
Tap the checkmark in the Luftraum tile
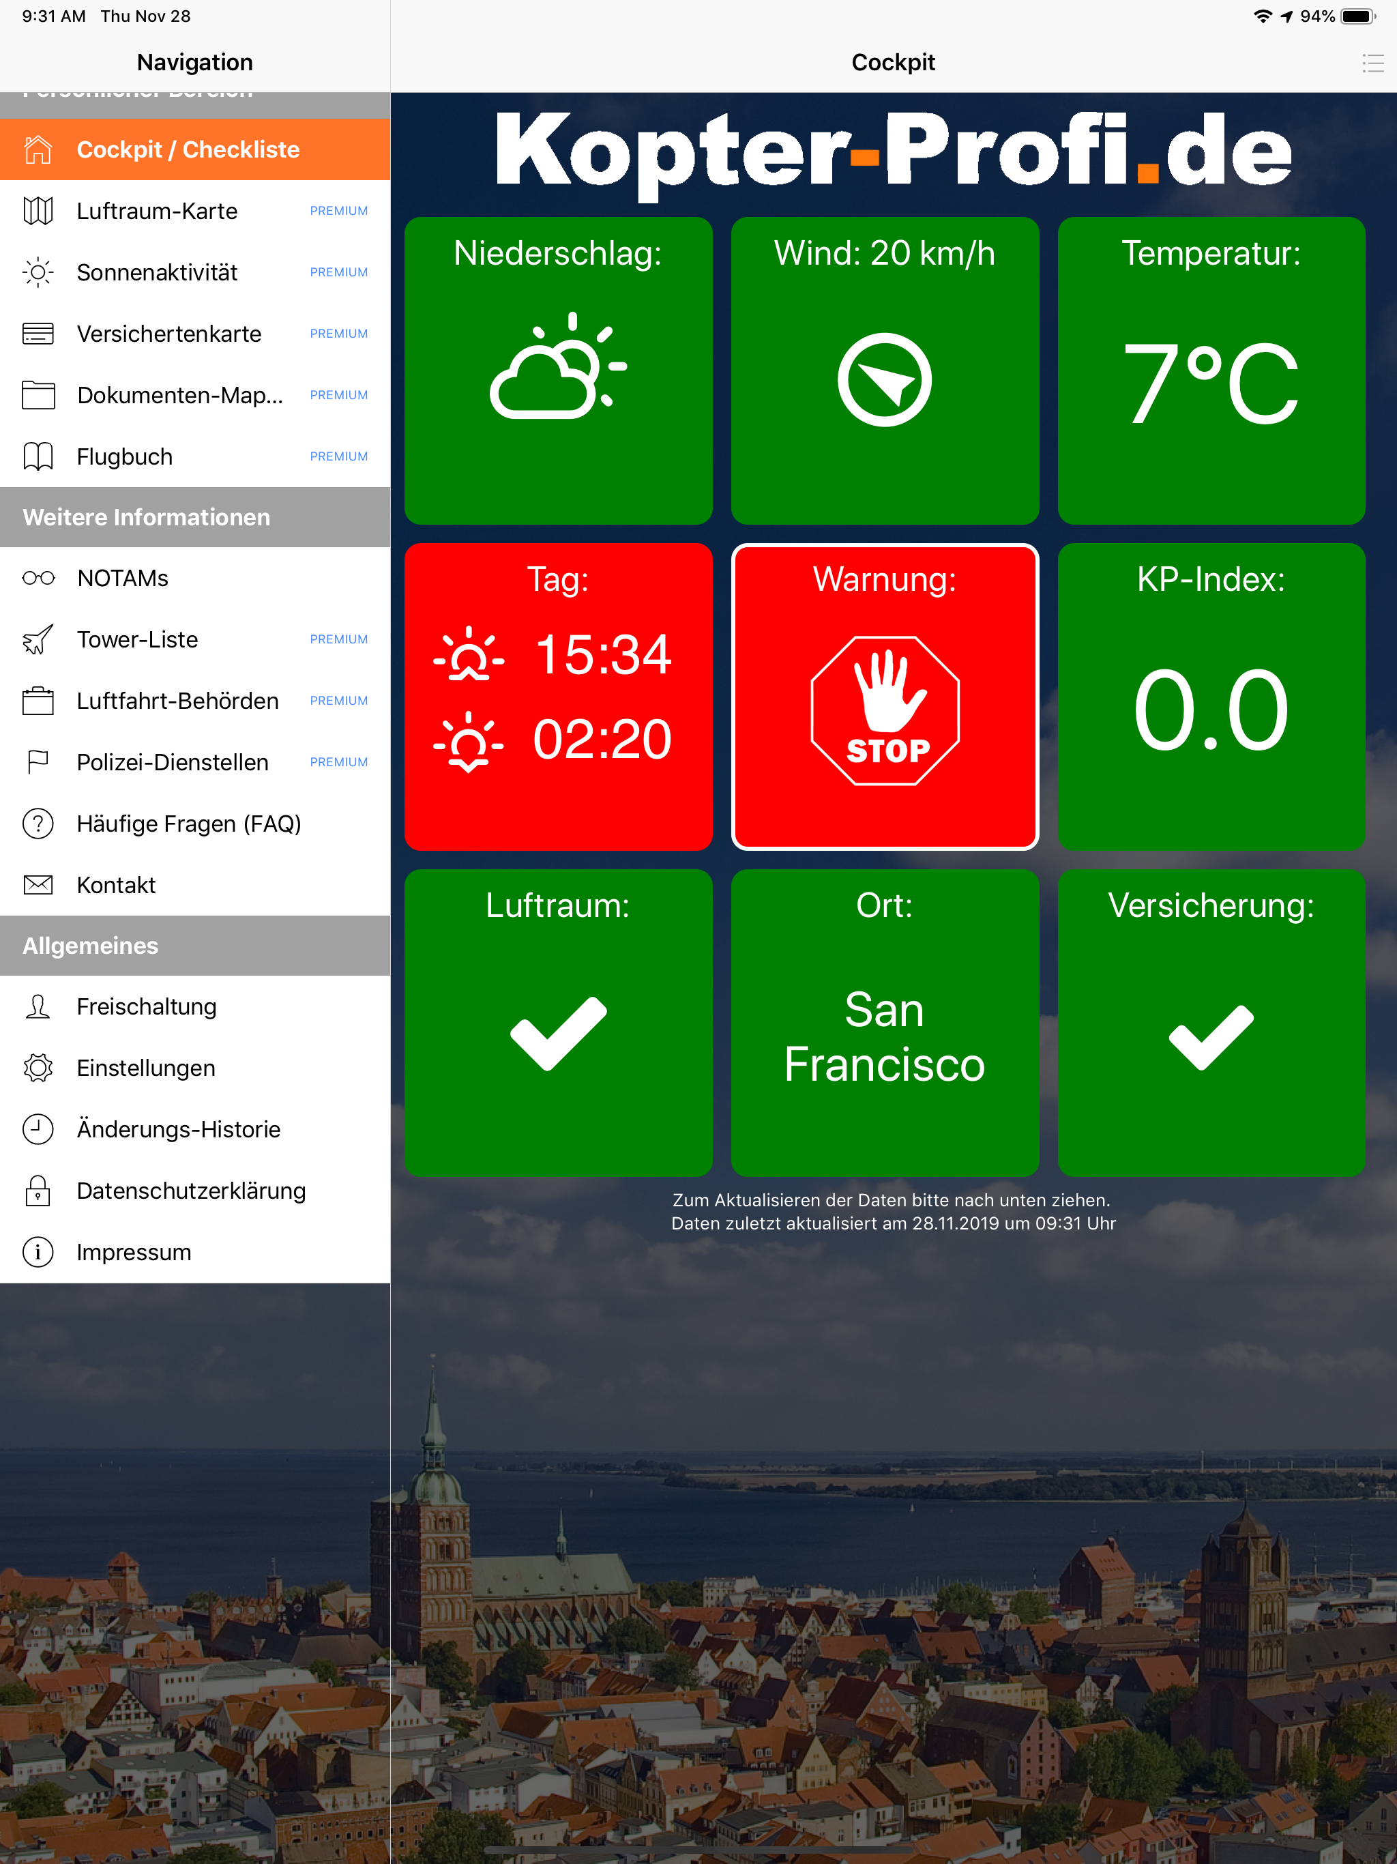[x=559, y=1033]
